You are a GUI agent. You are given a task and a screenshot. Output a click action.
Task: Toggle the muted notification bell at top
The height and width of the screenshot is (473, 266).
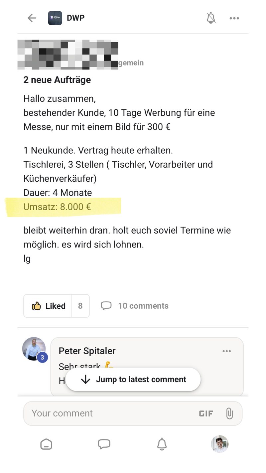211,18
